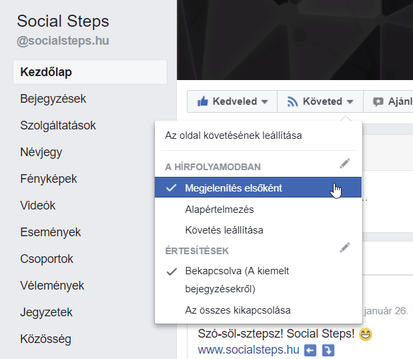Click the RSS Követed feed icon
Viewport: 413px width, 359px height.
pos(292,102)
